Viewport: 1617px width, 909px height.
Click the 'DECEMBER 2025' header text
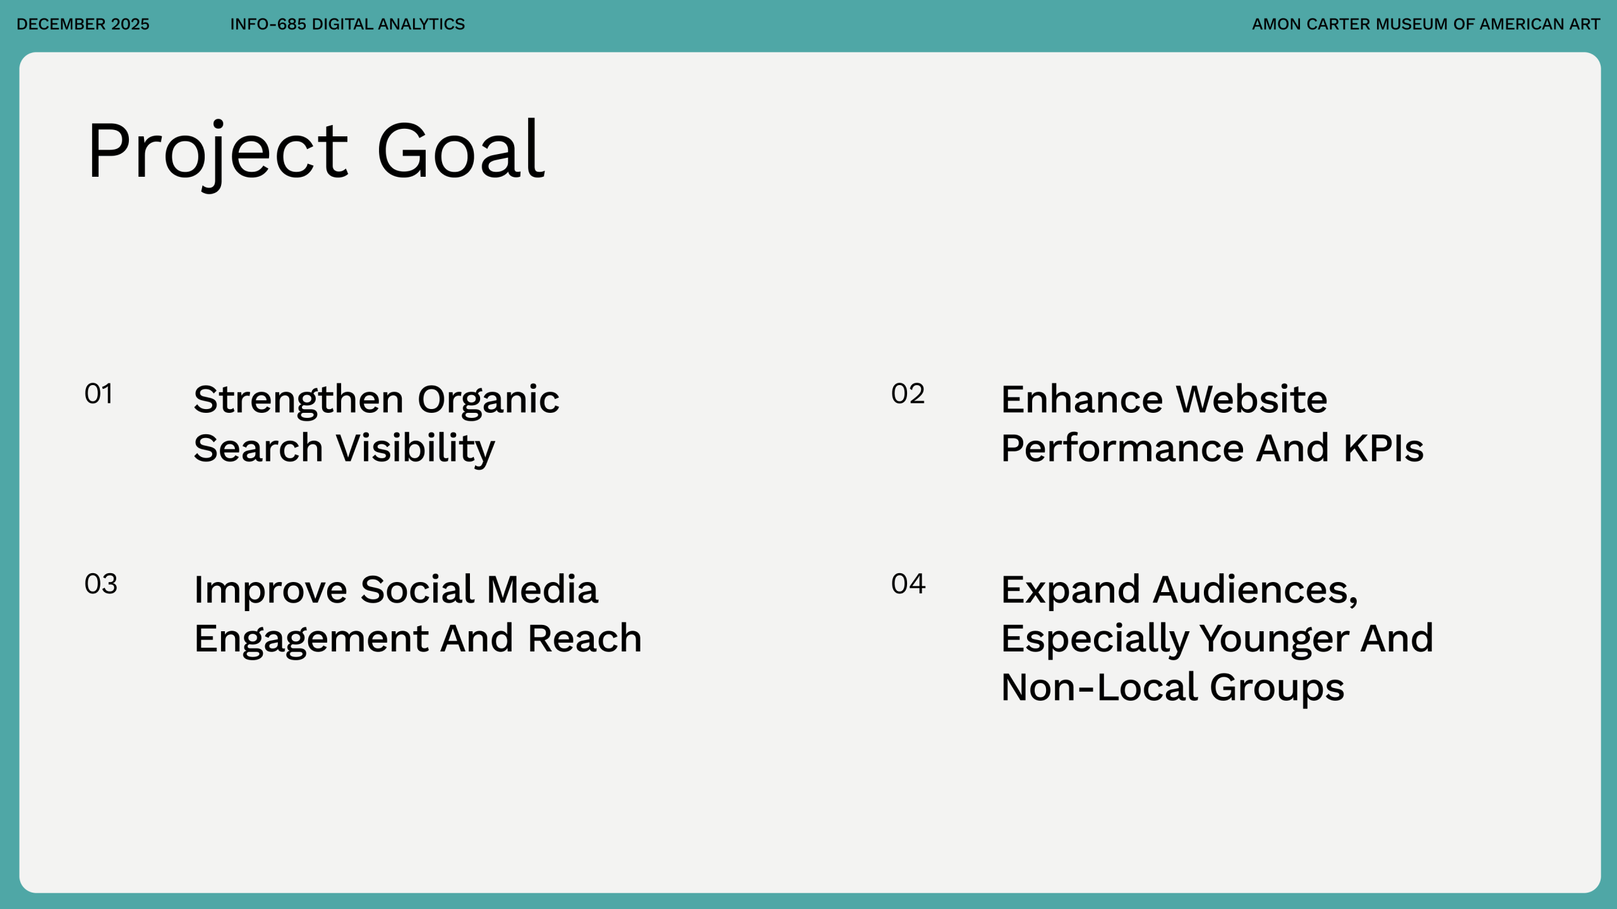(83, 24)
